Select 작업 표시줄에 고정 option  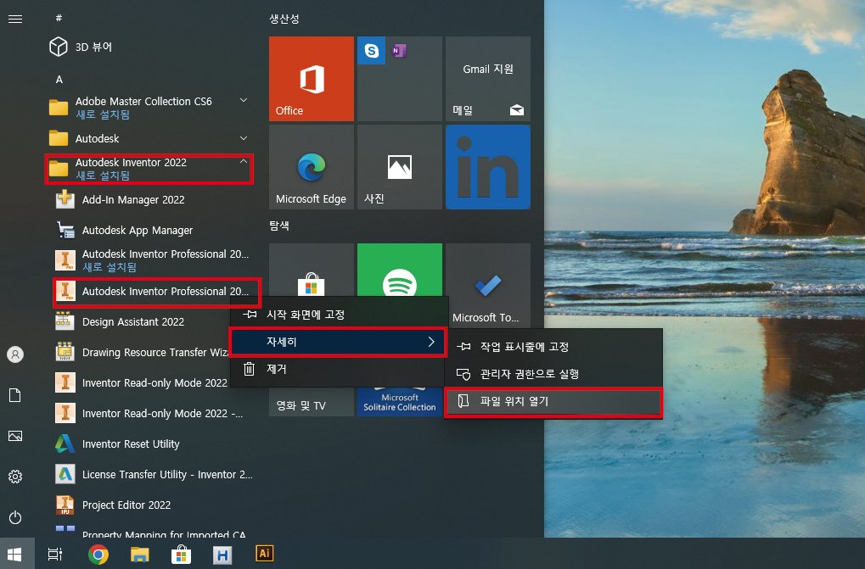[553, 347]
